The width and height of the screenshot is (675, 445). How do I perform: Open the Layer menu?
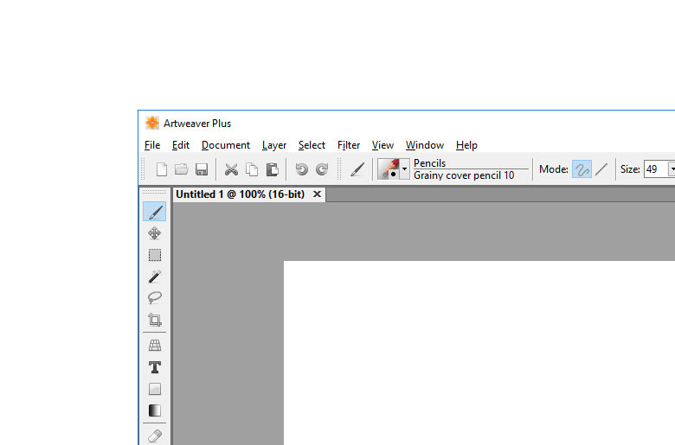[x=274, y=145]
